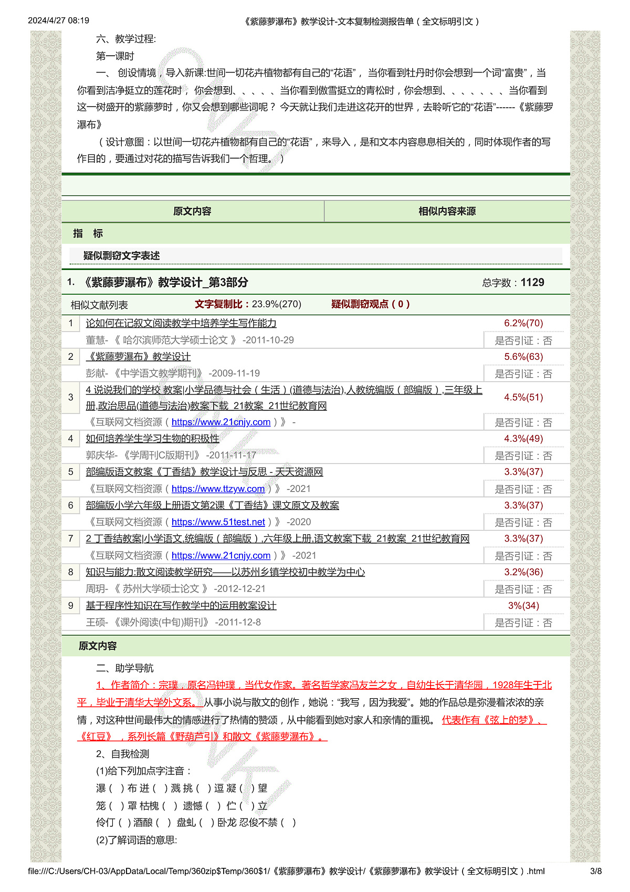Click 二、助学导航 heading

pyautogui.click(x=125, y=668)
